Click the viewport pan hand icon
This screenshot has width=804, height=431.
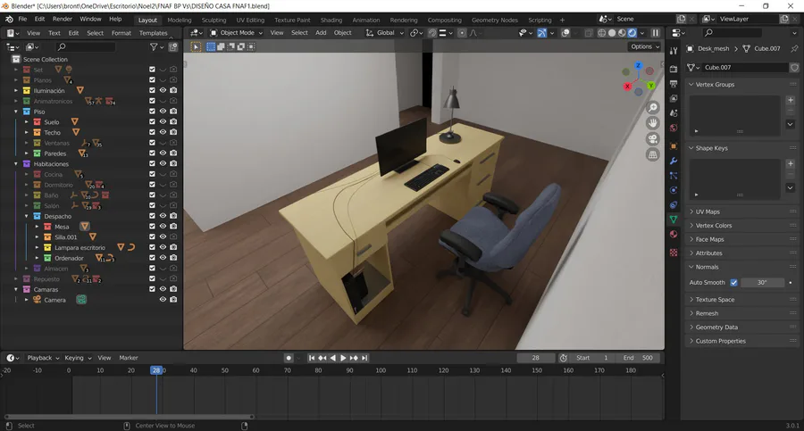click(x=653, y=123)
